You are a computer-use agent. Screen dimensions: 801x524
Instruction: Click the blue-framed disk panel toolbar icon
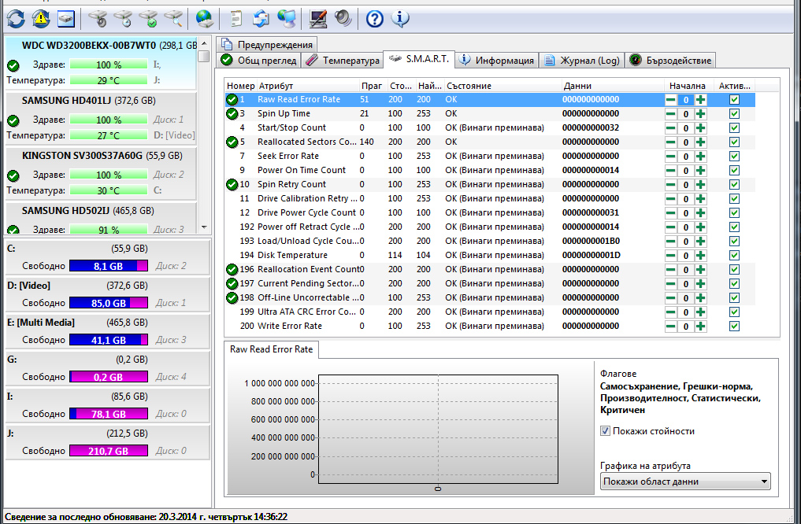[x=66, y=19]
